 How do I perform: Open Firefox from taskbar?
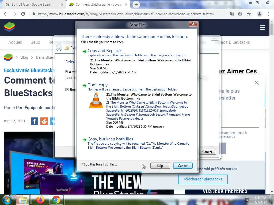coord(40,200)
